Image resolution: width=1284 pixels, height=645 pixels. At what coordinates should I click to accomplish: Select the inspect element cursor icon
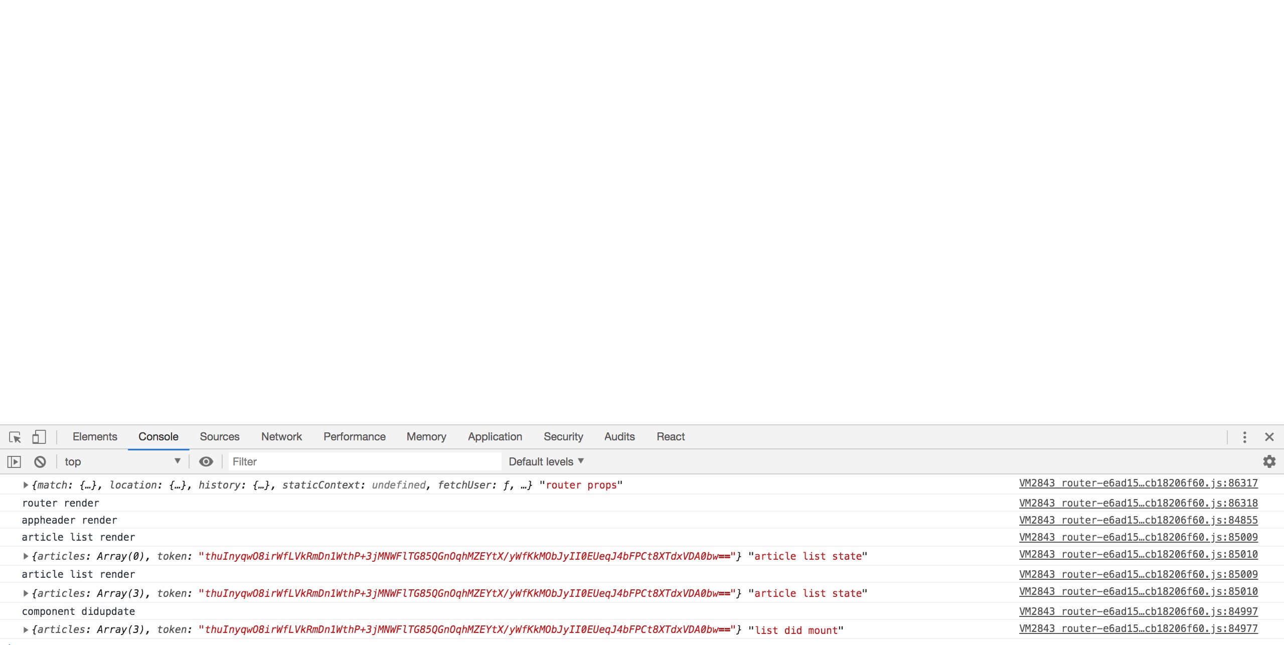pyautogui.click(x=15, y=437)
